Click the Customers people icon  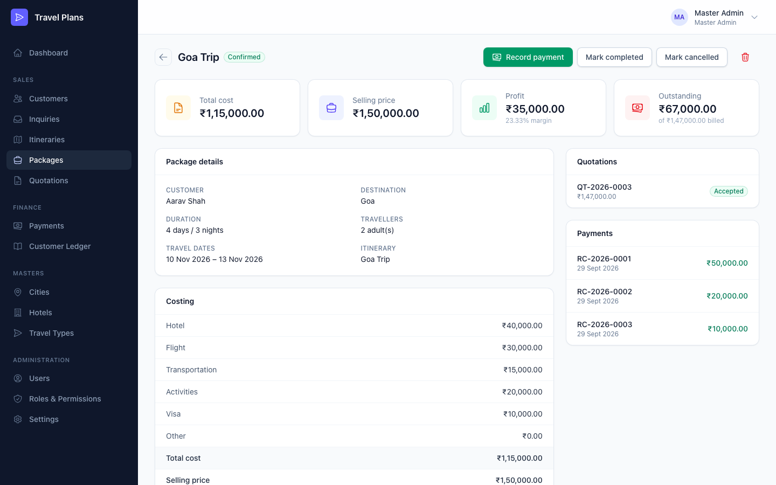[18, 99]
